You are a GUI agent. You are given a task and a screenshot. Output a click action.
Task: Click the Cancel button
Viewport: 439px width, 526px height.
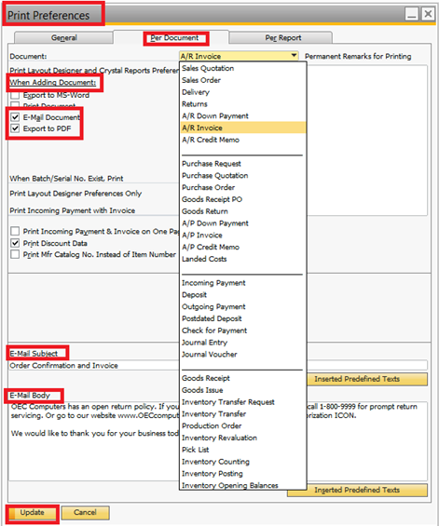click(x=86, y=513)
